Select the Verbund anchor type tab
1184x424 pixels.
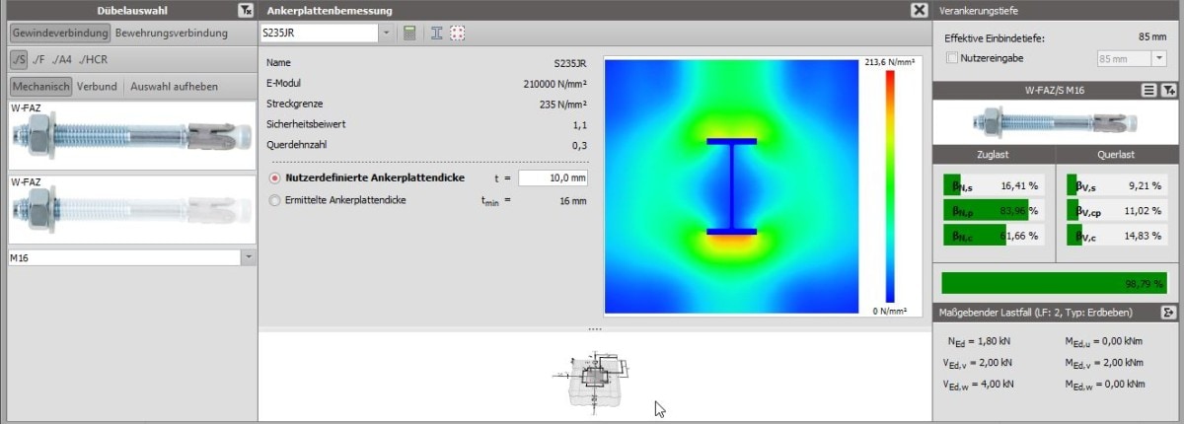[98, 86]
